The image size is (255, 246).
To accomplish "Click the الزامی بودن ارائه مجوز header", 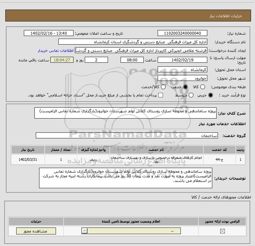I will (222, 221).
